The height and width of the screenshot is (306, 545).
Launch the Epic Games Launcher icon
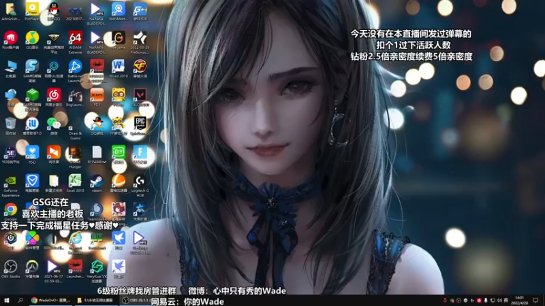(x=140, y=126)
